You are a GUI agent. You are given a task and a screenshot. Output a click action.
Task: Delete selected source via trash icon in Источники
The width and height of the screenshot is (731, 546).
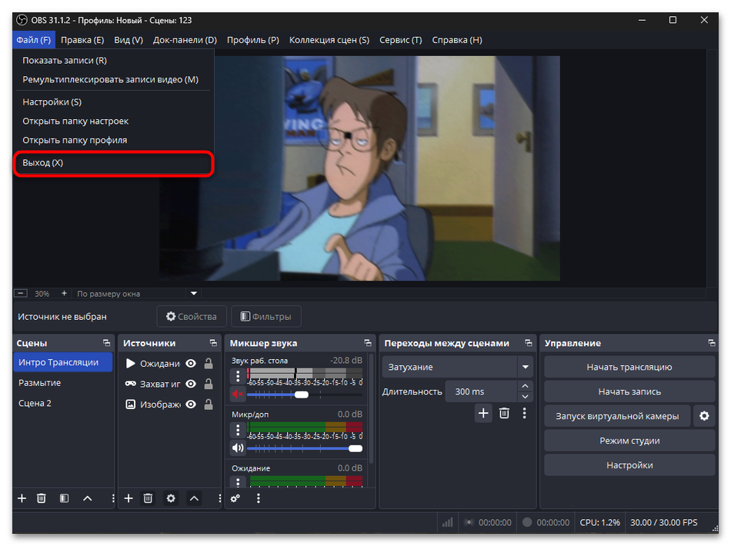coord(149,498)
